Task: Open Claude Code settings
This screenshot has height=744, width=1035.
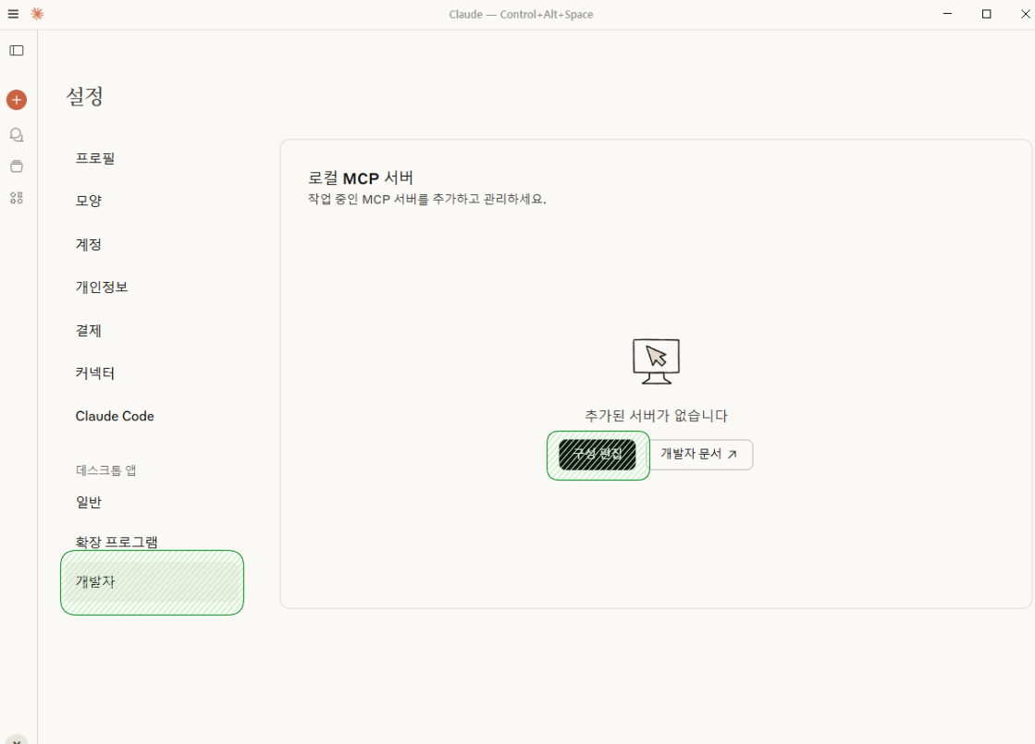Action: click(x=115, y=416)
